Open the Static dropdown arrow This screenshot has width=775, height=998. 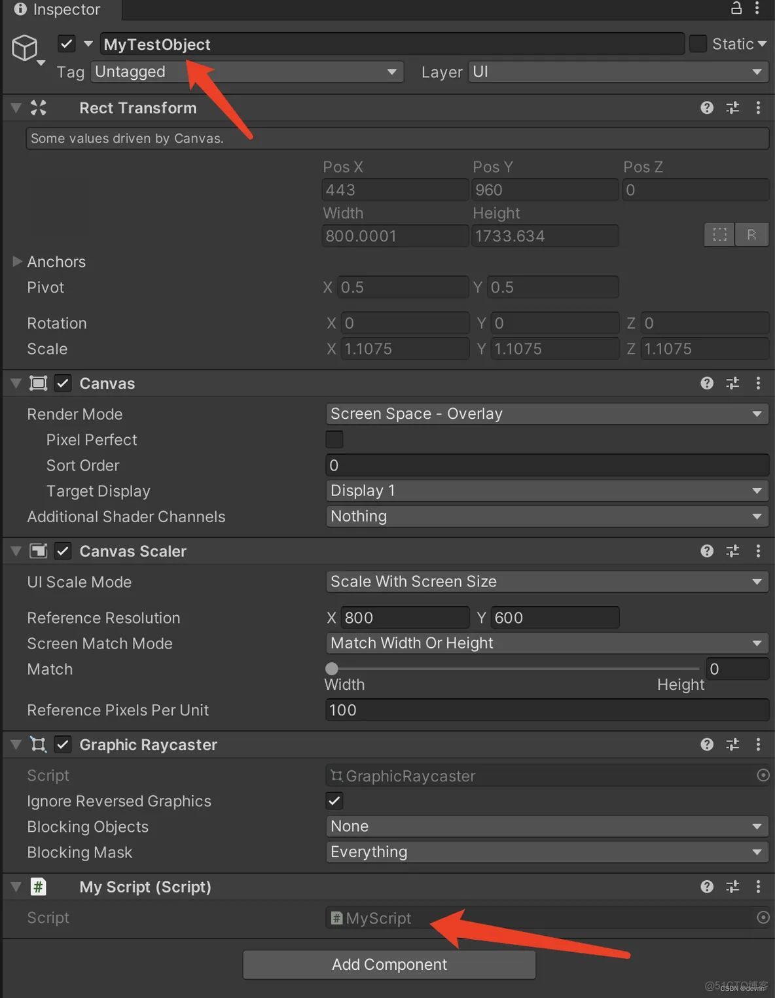pyautogui.click(x=762, y=44)
